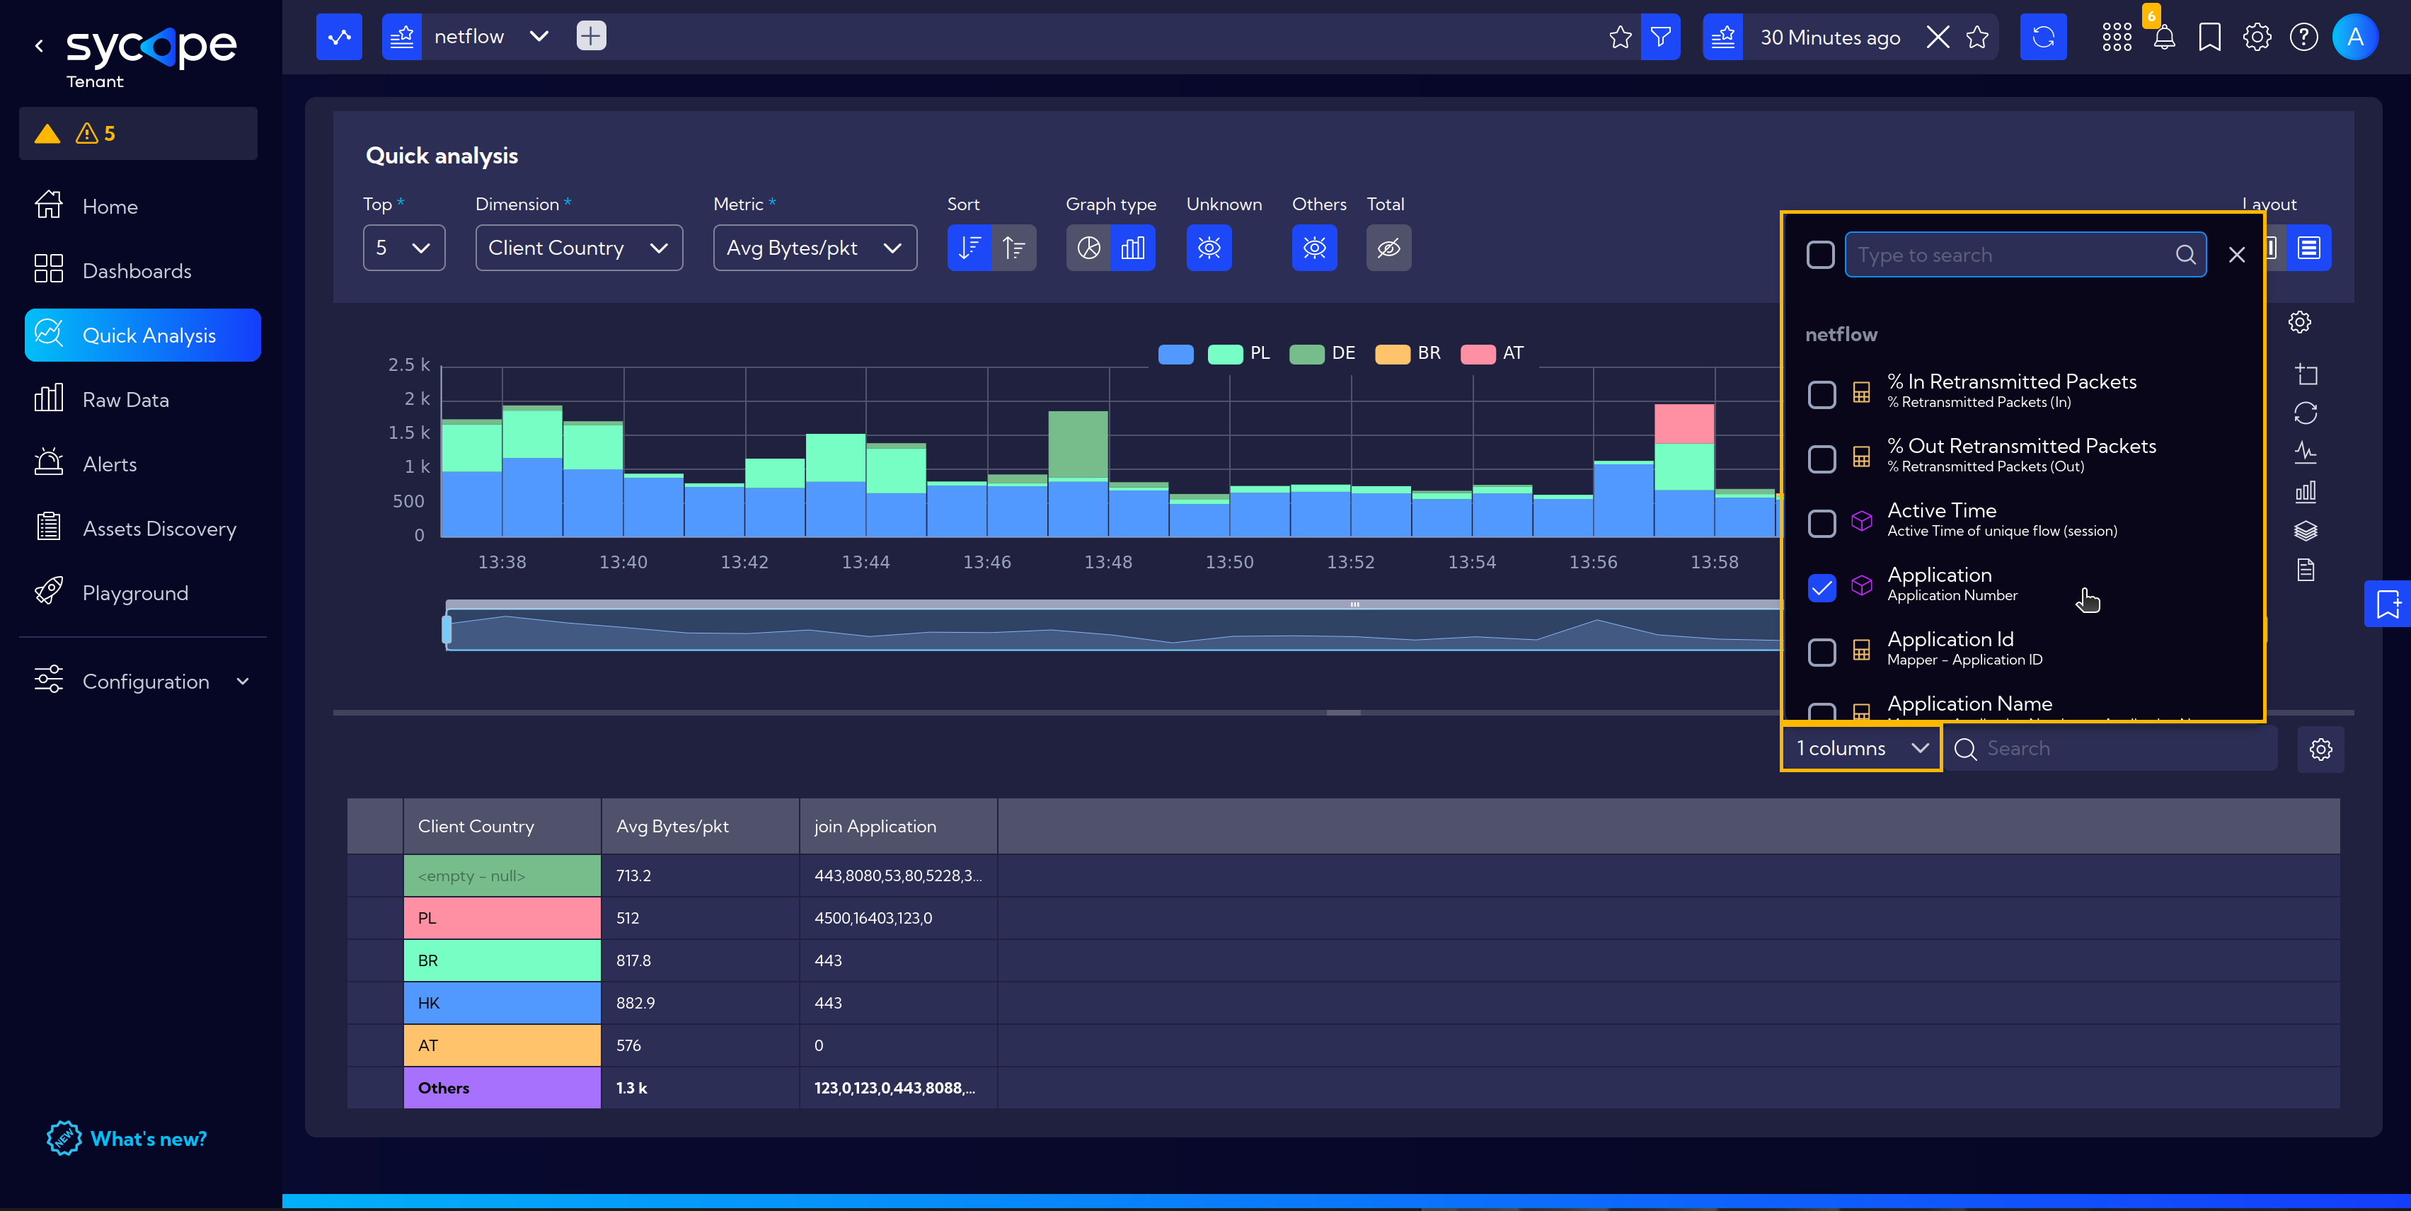Favorite the time range with star
The height and width of the screenshot is (1211, 2411).
1976,38
